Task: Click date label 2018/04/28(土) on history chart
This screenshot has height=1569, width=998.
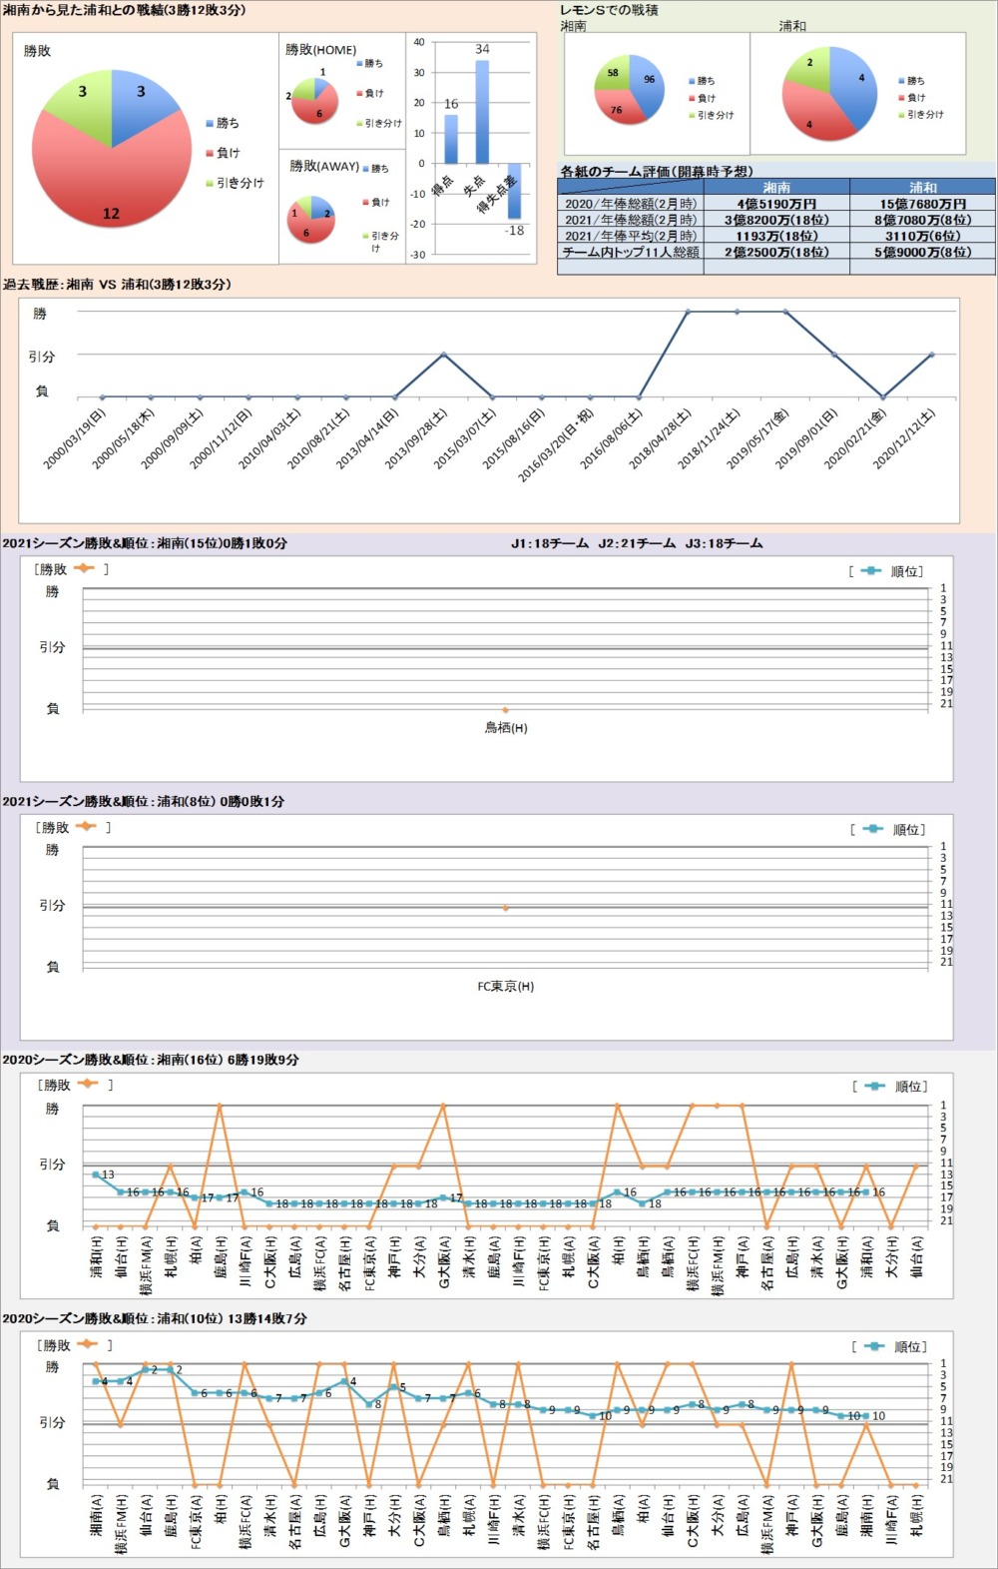Action: pyautogui.click(x=661, y=437)
